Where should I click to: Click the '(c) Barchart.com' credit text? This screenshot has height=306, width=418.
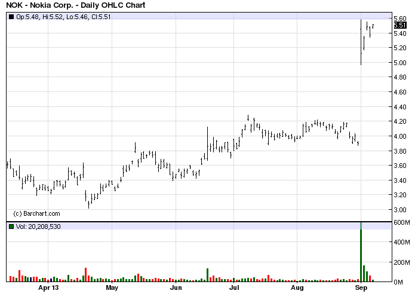(37, 214)
